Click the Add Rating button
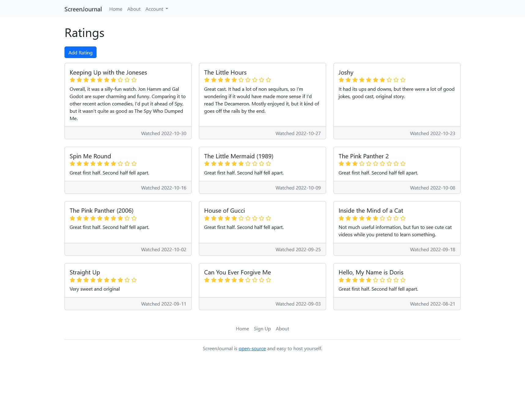The width and height of the screenshot is (525, 393). coord(80,52)
